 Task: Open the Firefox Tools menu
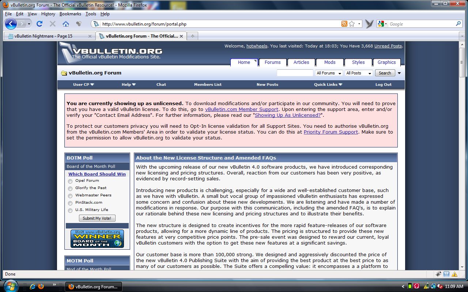[91, 14]
